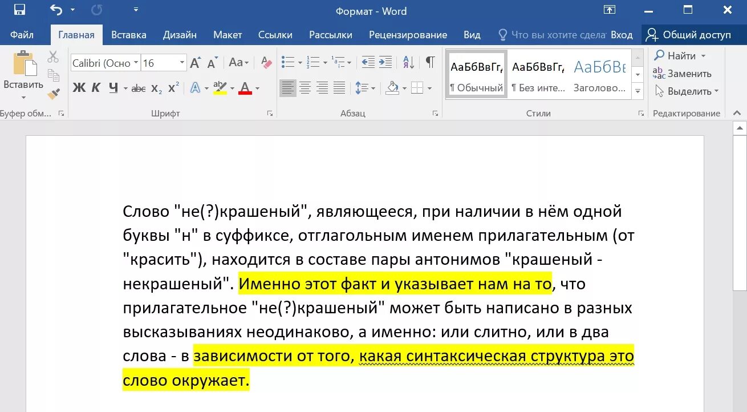
Task: Open Общий доступ sharing
Action: [689, 35]
